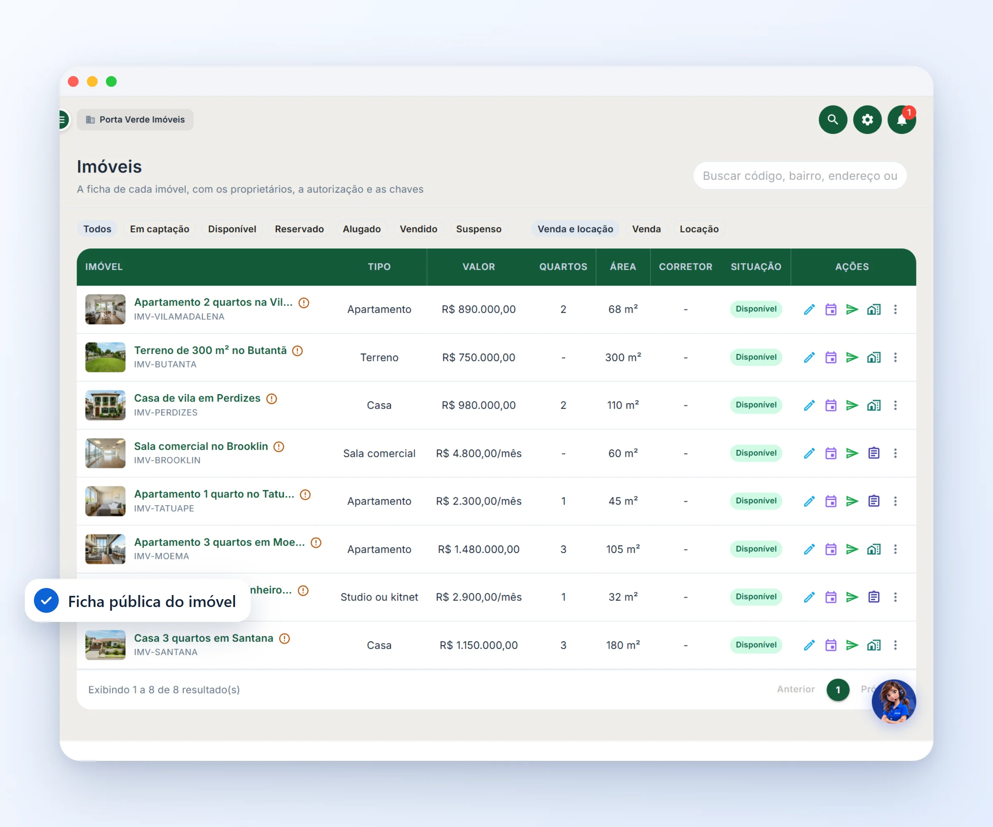Screen dimensions: 993x827
Task: Filter by Alugado
Action: tap(361, 229)
